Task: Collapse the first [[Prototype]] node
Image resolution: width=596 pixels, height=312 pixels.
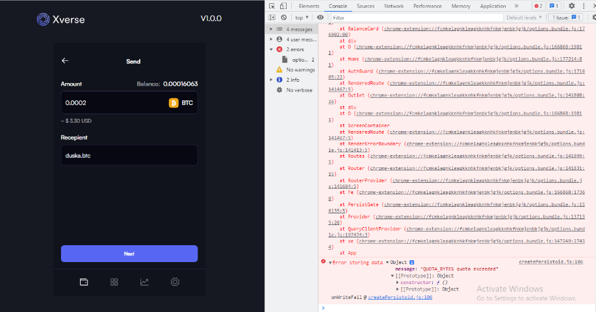Action: [x=393, y=276]
